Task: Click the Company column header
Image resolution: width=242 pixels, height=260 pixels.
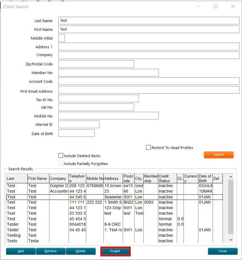Action: click(59, 178)
